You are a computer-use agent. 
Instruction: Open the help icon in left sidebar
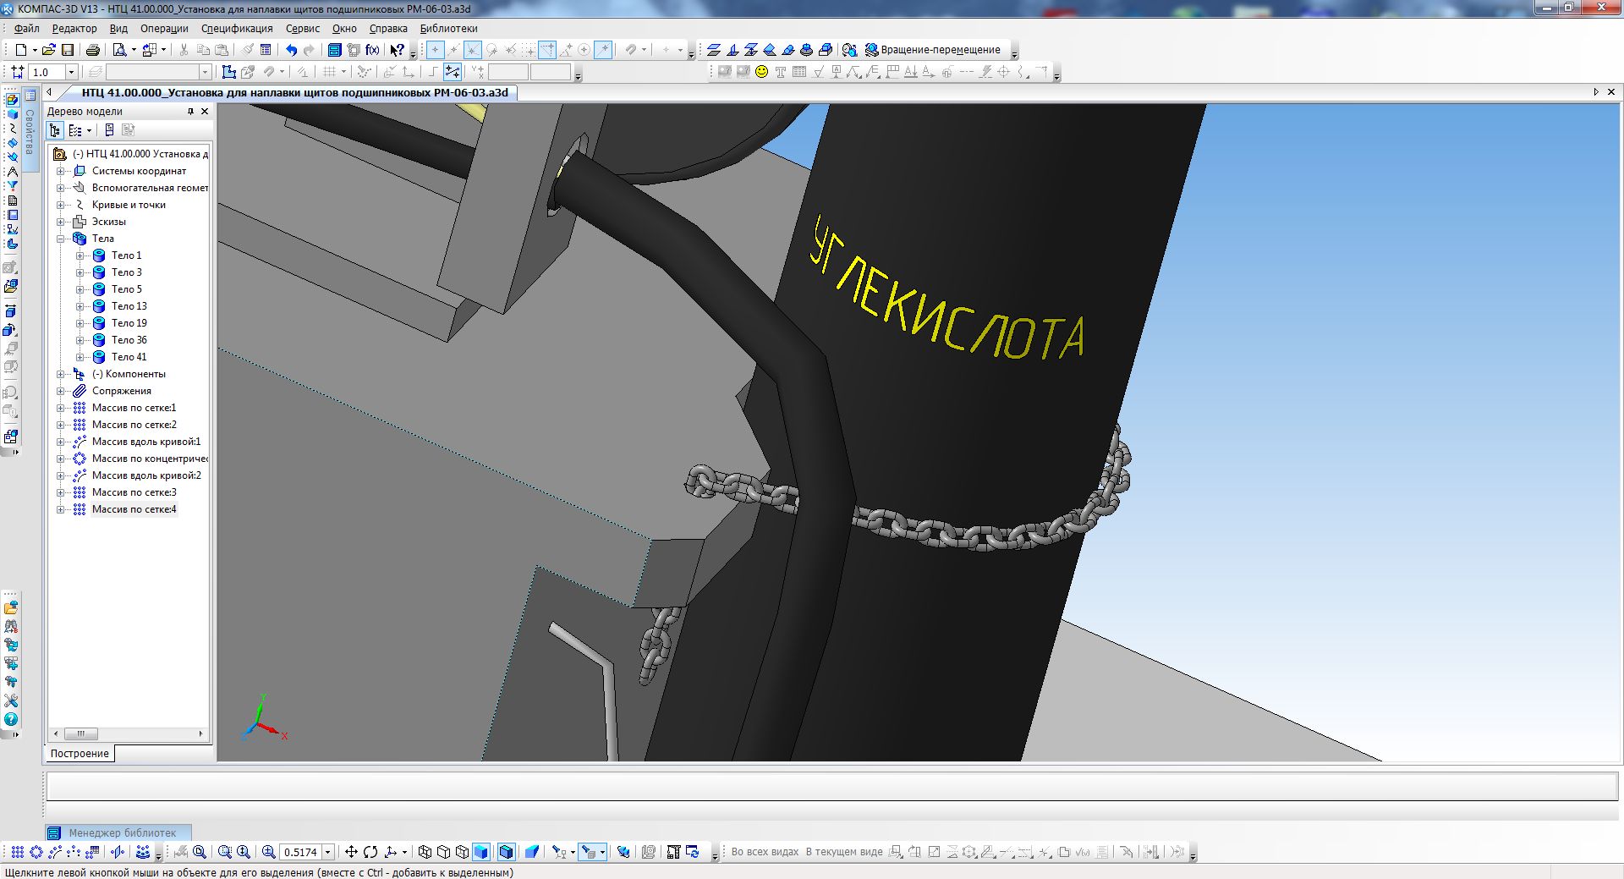click(x=11, y=719)
